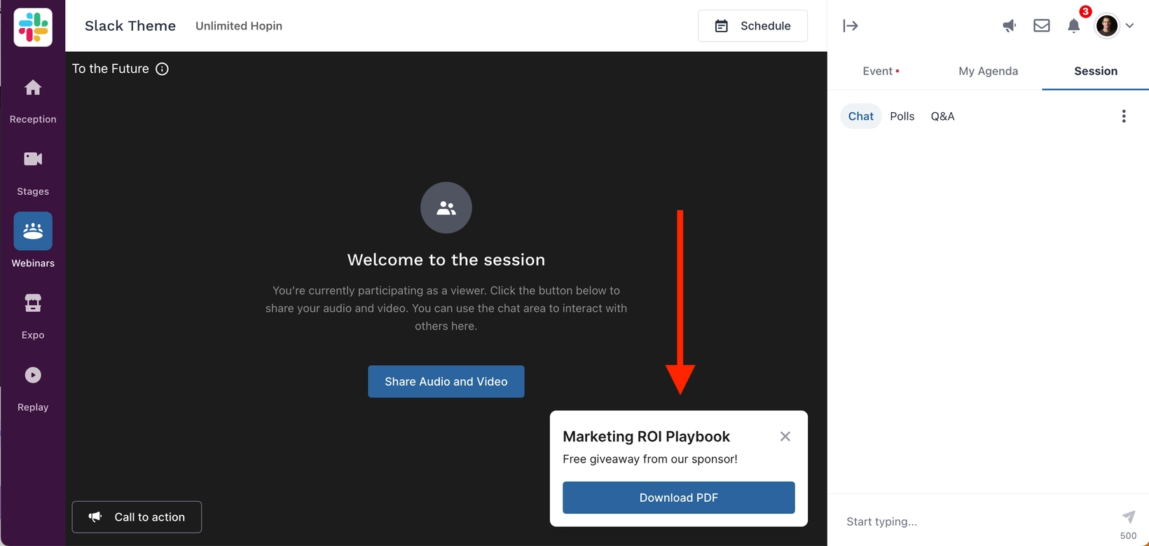Open Stages camera icon
Image resolution: width=1149 pixels, height=546 pixels.
[x=33, y=159]
